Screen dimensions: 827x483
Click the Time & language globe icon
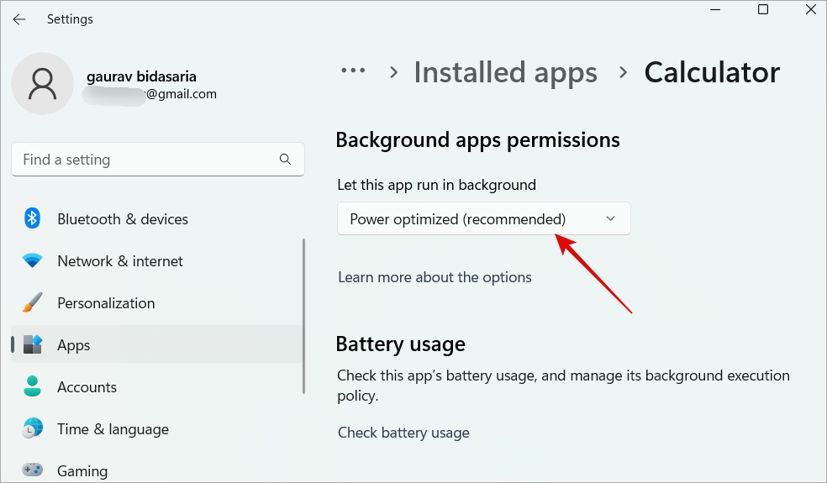33,429
